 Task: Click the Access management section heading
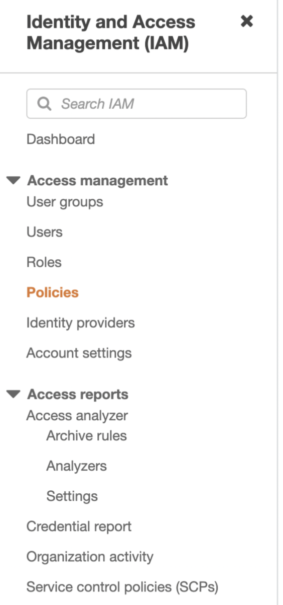click(98, 181)
